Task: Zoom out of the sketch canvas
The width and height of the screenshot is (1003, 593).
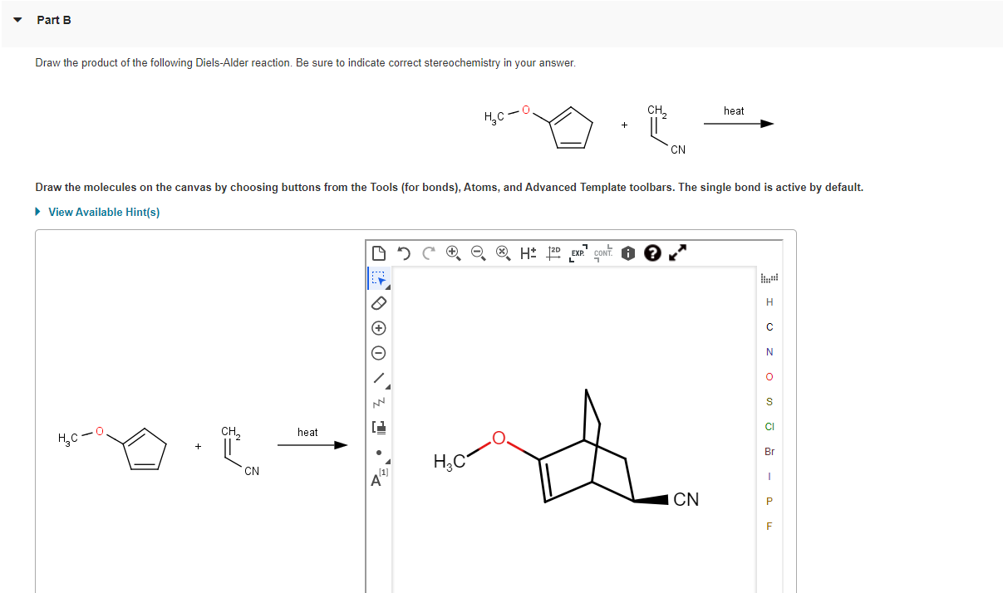Action: [479, 253]
